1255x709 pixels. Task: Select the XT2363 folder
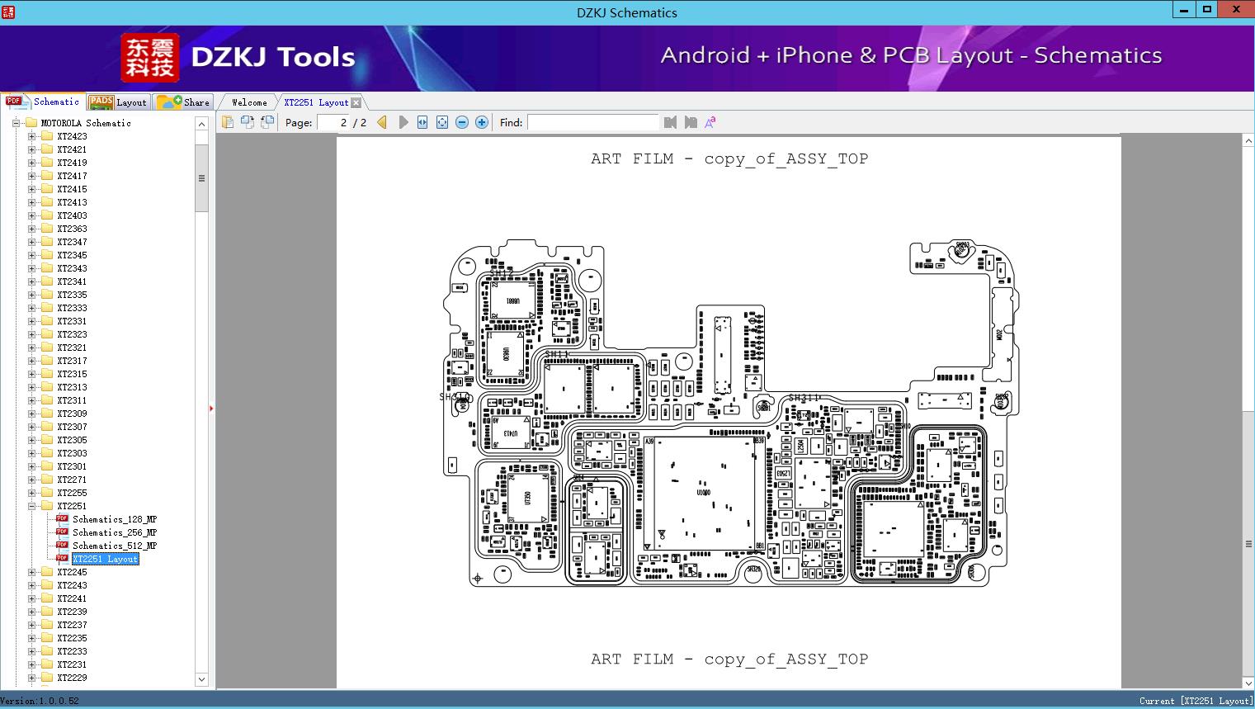(72, 229)
